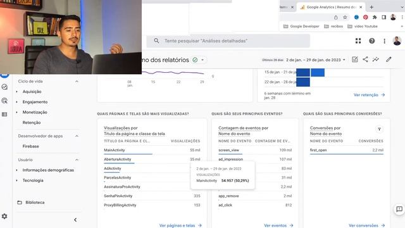Open the Configure table icon in rail

[4, 114]
